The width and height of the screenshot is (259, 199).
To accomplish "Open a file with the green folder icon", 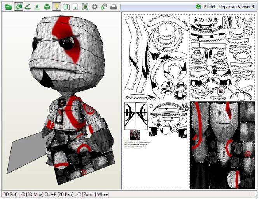I will click(x=9, y=7).
